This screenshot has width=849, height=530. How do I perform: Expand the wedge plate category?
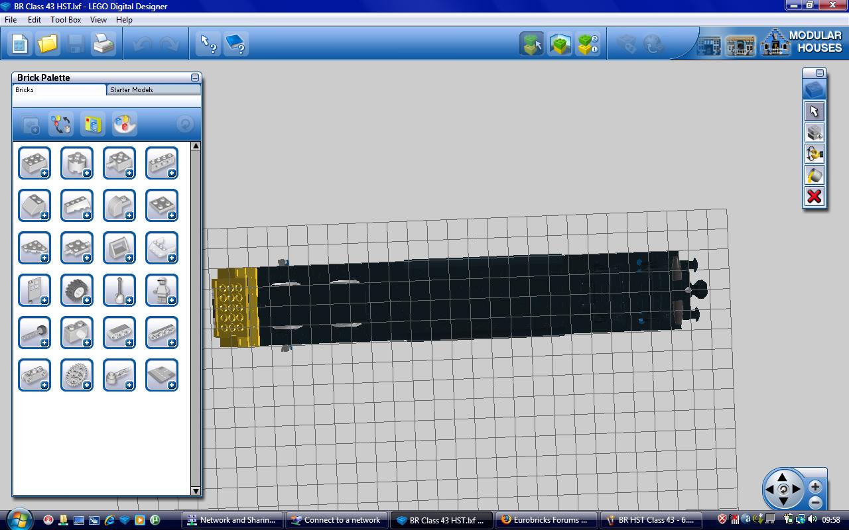[x=34, y=248]
